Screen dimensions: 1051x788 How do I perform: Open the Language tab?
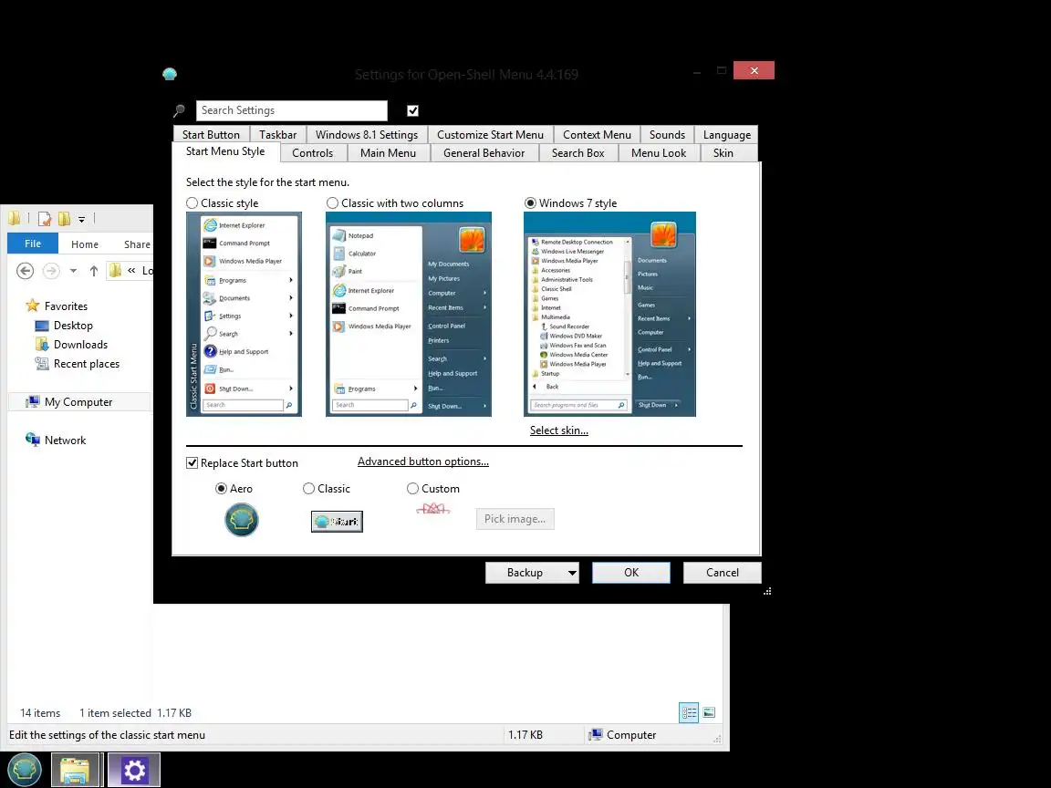[x=726, y=135]
